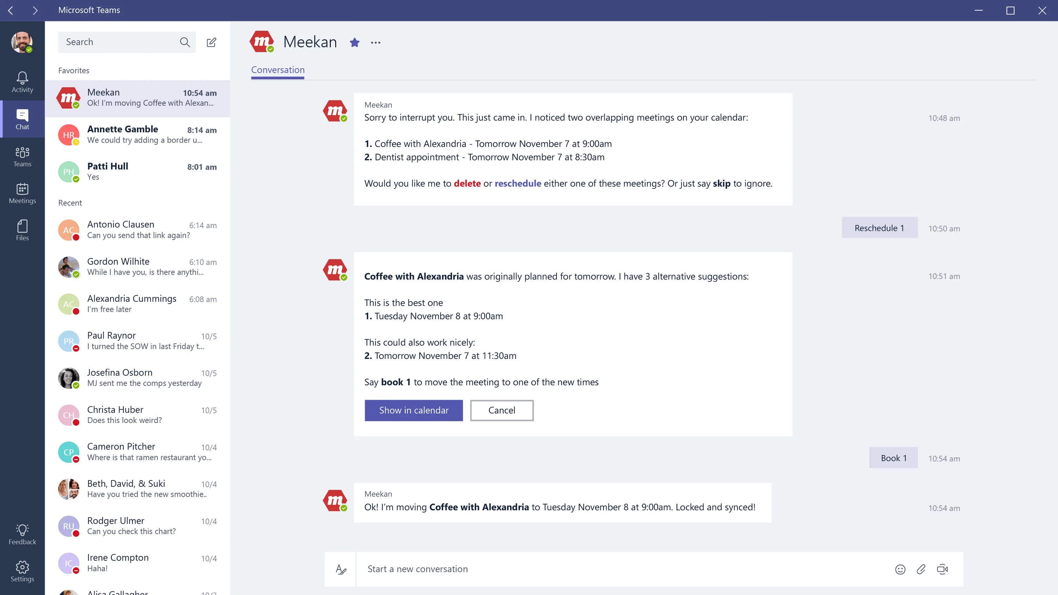The image size is (1058, 595).
Task: Click the emoji icon in message bar
Action: (x=900, y=569)
